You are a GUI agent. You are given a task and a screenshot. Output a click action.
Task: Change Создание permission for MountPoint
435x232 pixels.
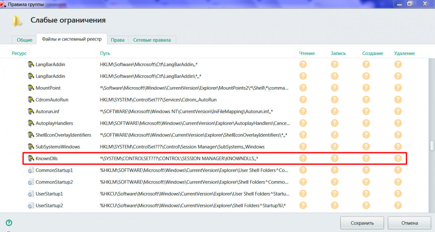coord(366,88)
